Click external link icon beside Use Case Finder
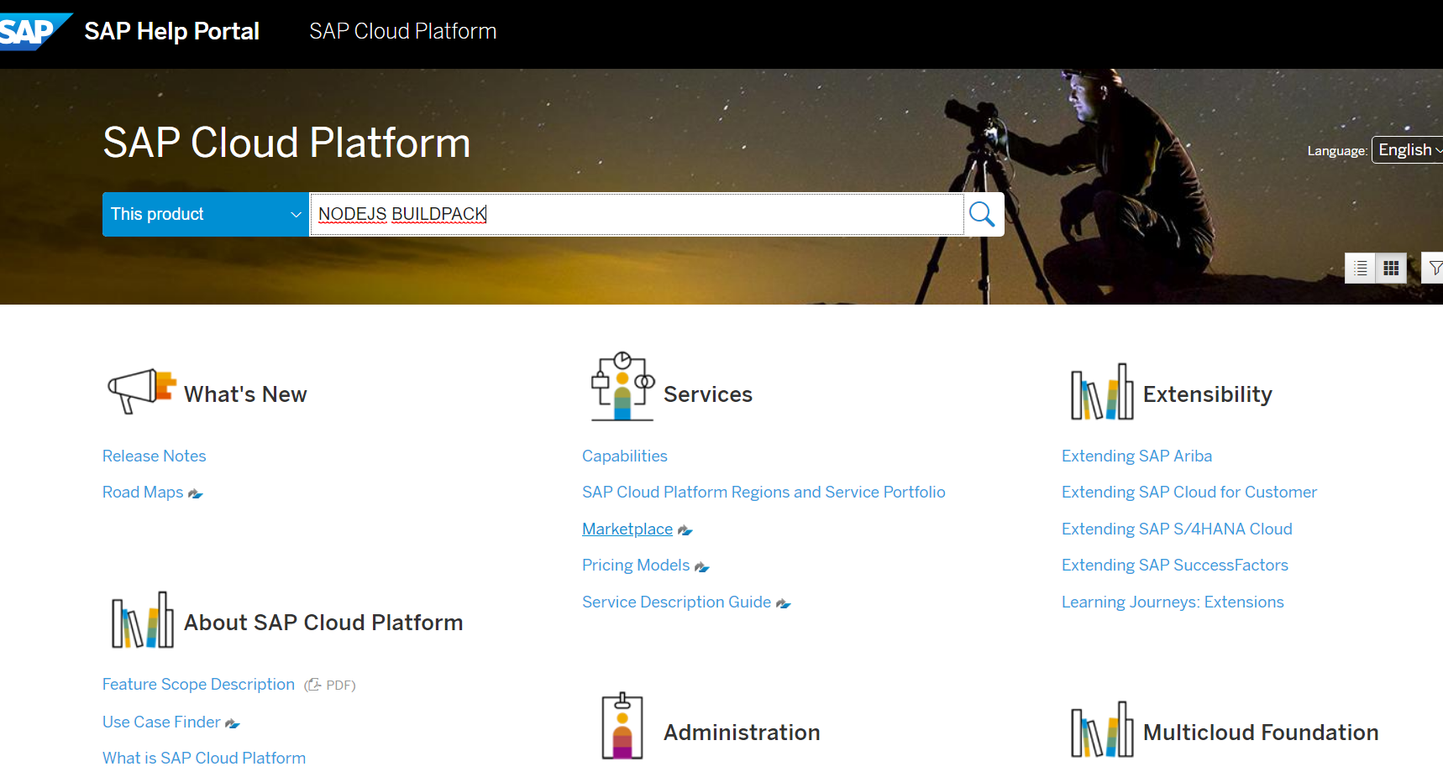 coord(233,723)
